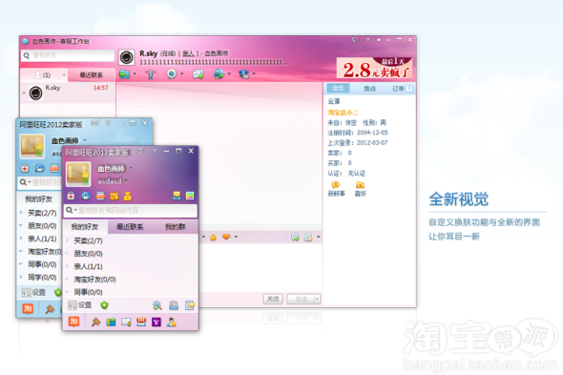This screenshot has height=375, width=563.
Task: Click the 发送 send button
Action: pyautogui.click(x=301, y=299)
